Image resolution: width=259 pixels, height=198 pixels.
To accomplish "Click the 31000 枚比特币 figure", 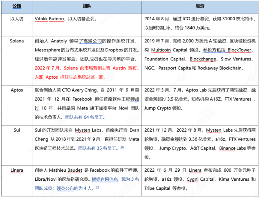I will pyautogui.click(x=238, y=19).
